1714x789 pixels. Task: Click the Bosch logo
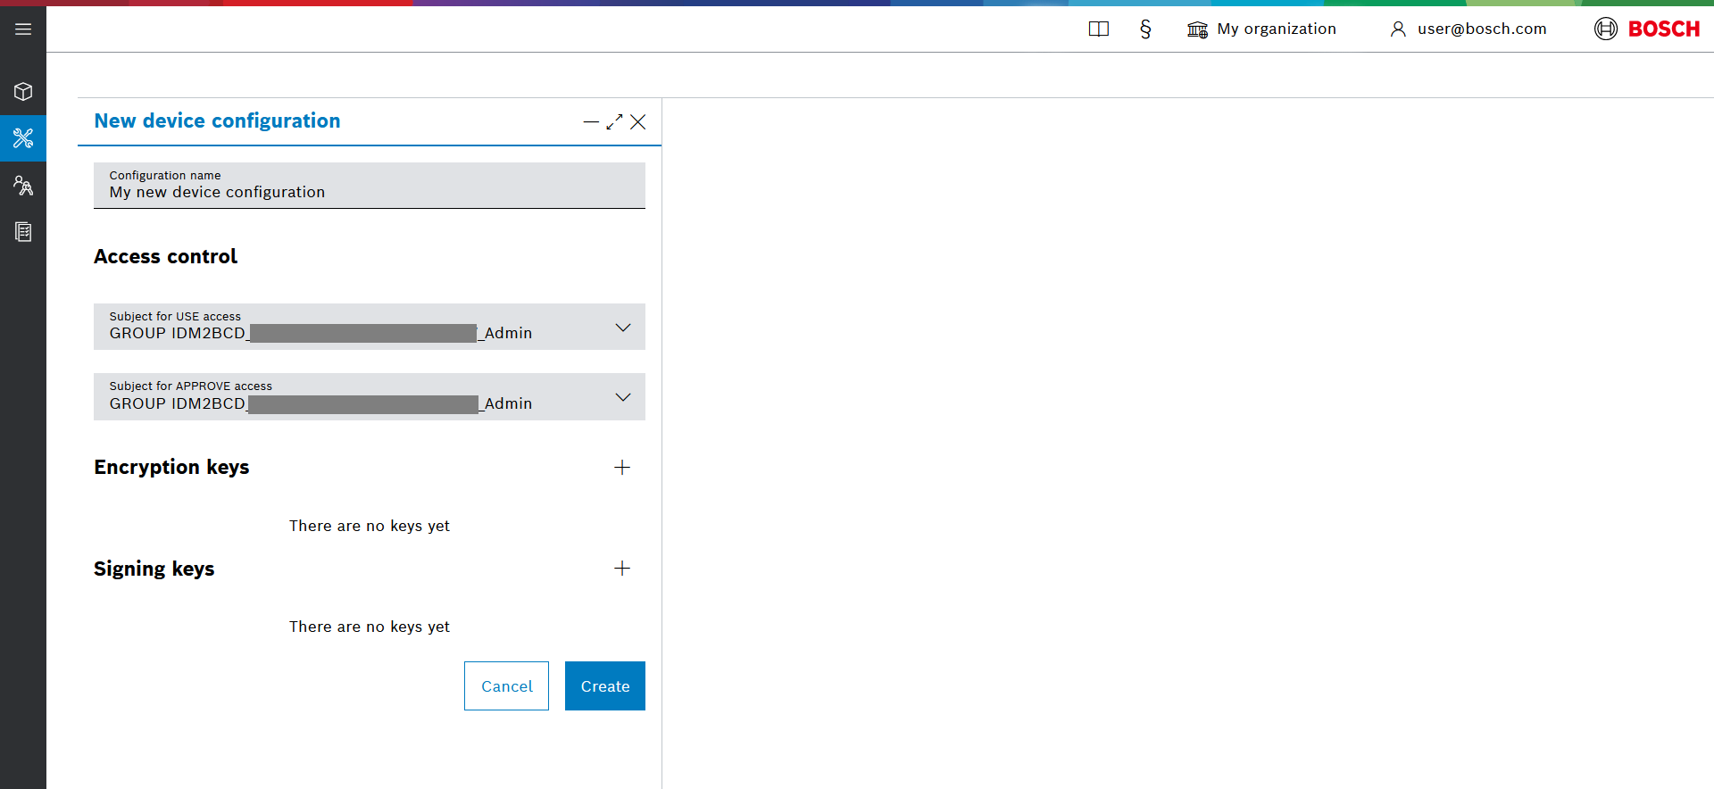click(x=1647, y=29)
